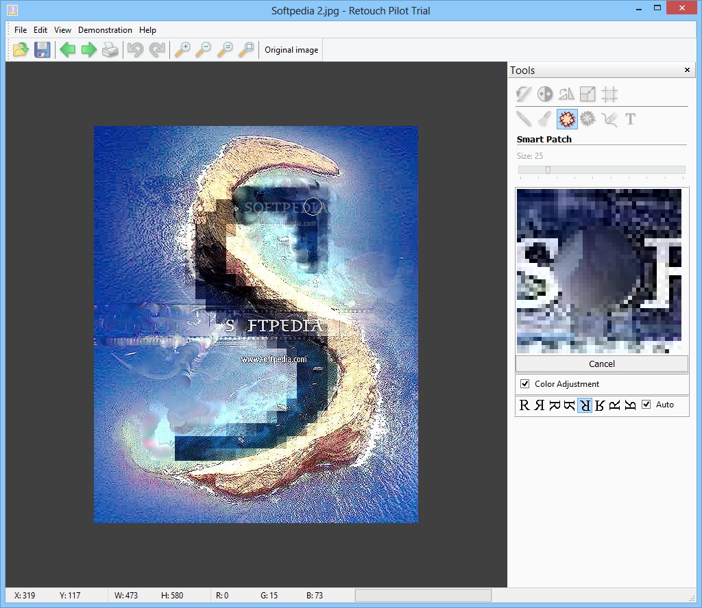Choose the normal R orientation

point(524,405)
